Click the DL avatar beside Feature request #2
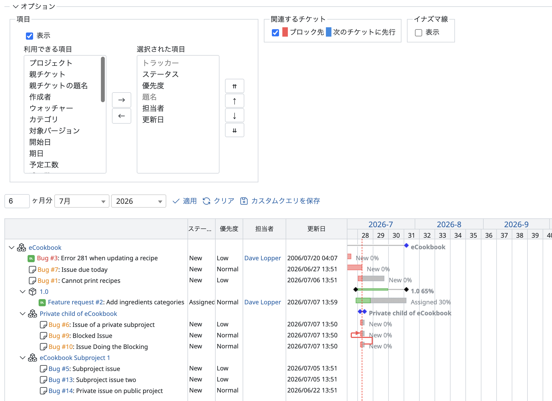The width and height of the screenshot is (552, 401). pos(42,302)
